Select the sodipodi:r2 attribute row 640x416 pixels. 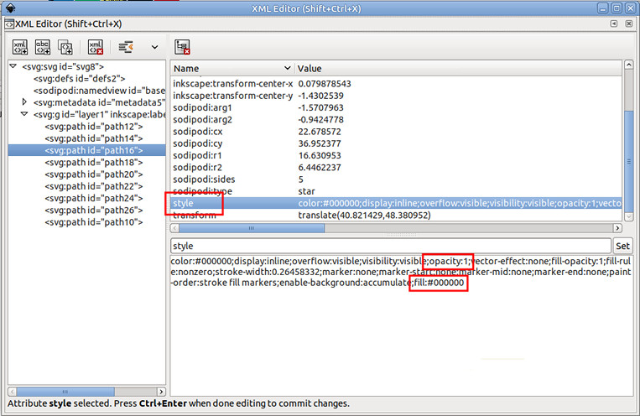click(x=396, y=168)
